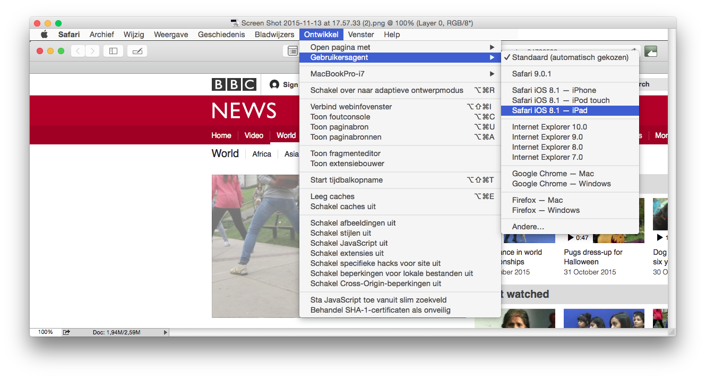
Task: Click the markup pencil toolbar icon
Action: 137,51
